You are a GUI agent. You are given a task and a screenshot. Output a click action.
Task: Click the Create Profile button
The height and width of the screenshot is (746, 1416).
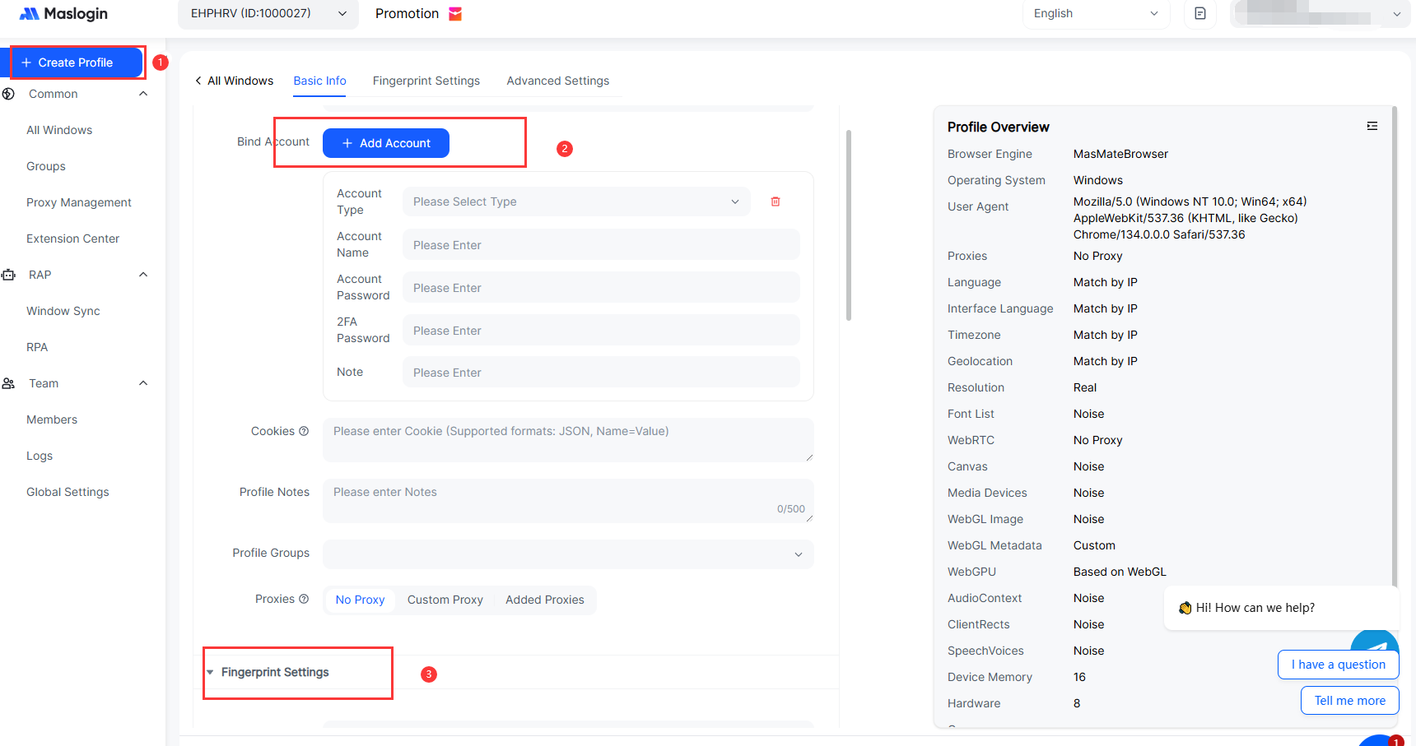77,63
